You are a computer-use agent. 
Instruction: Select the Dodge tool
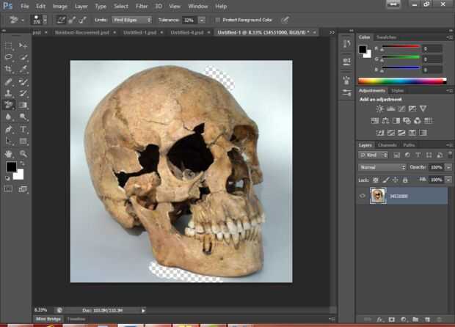click(x=23, y=117)
